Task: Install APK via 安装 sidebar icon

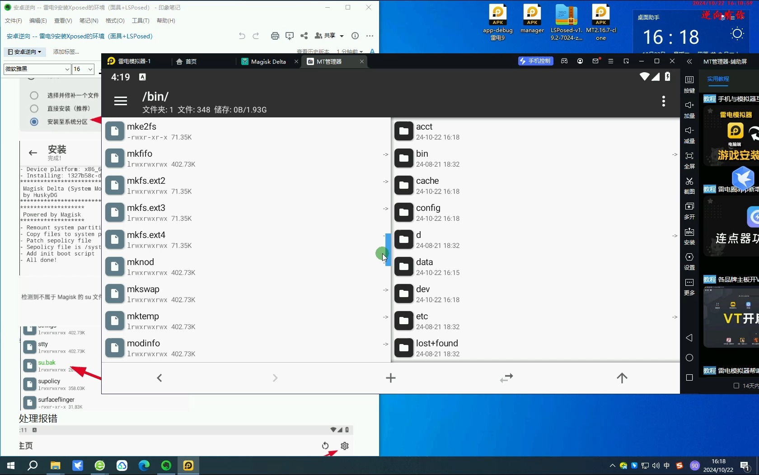Action: click(x=689, y=236)
